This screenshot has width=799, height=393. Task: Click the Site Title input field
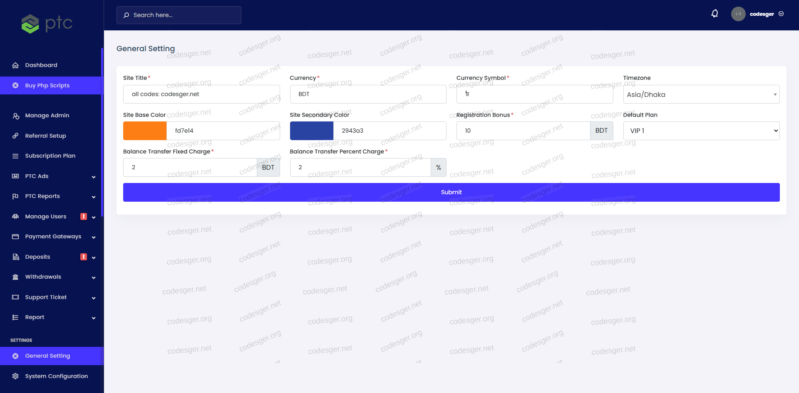201,94
